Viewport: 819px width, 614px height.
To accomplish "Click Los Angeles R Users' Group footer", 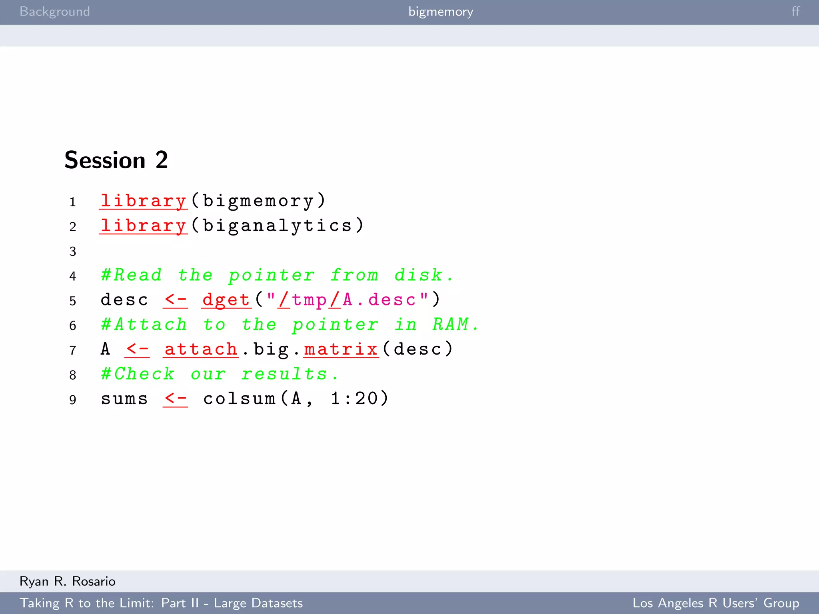I will pyautogui.click(x=715, y=603).
